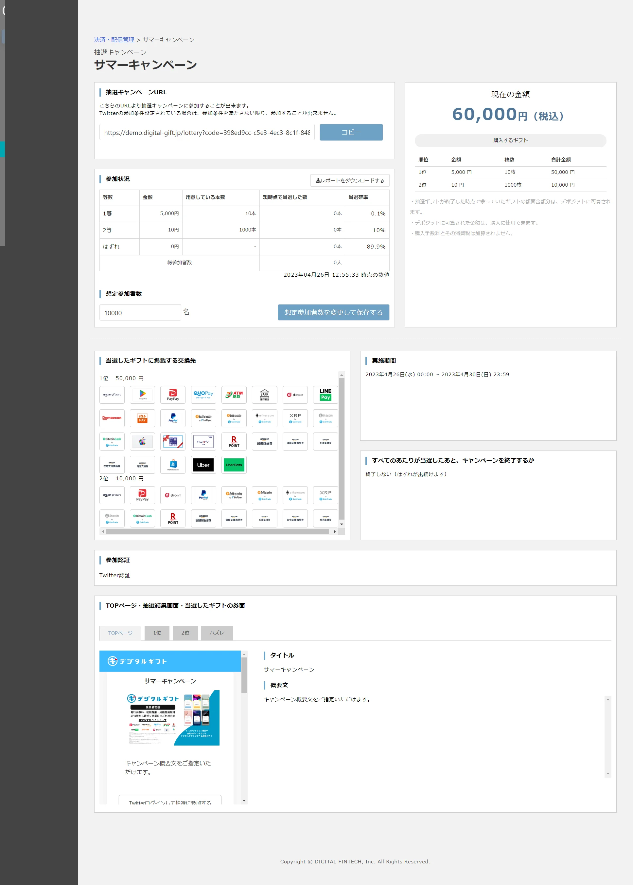
Task: Click the 購入するギフト header bar
Action: tap(510, 140)
